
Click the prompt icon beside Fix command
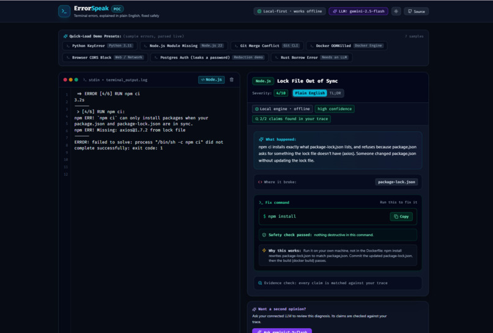pyautogui.click(x=261, y=203)
